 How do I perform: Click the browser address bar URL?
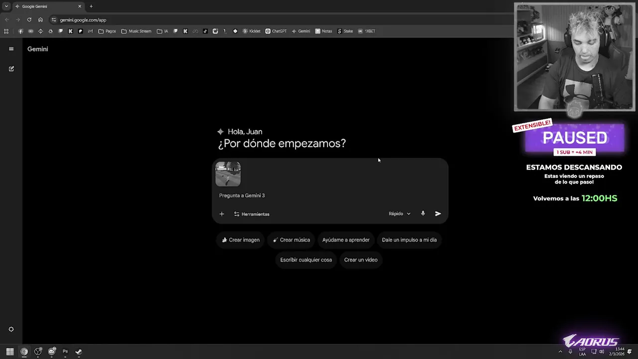(83, 20)
